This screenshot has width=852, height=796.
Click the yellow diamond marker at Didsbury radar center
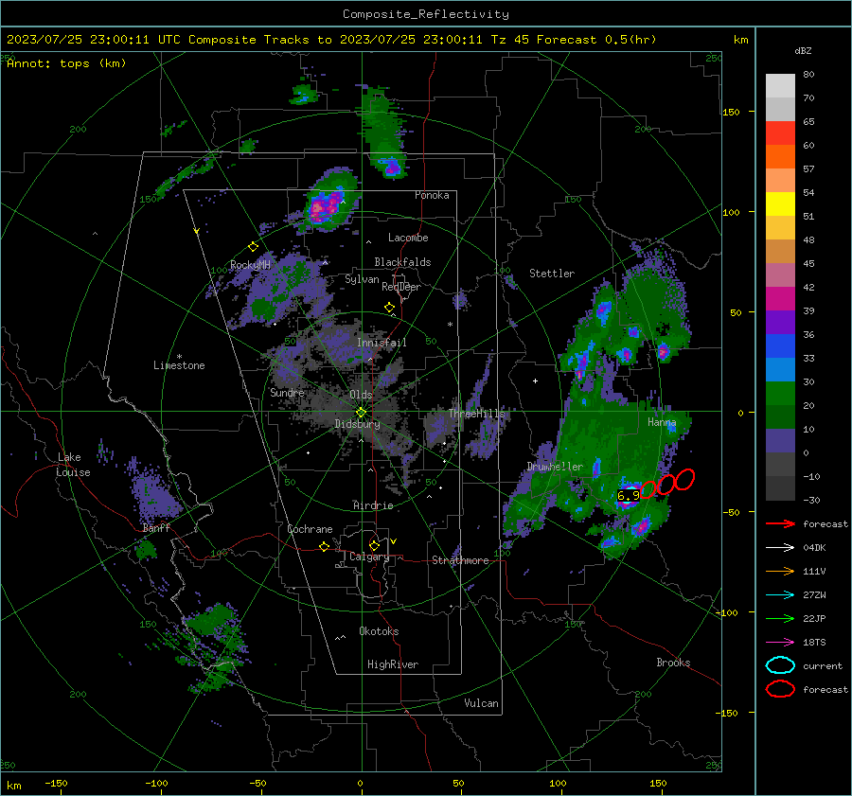click(361, 413)
